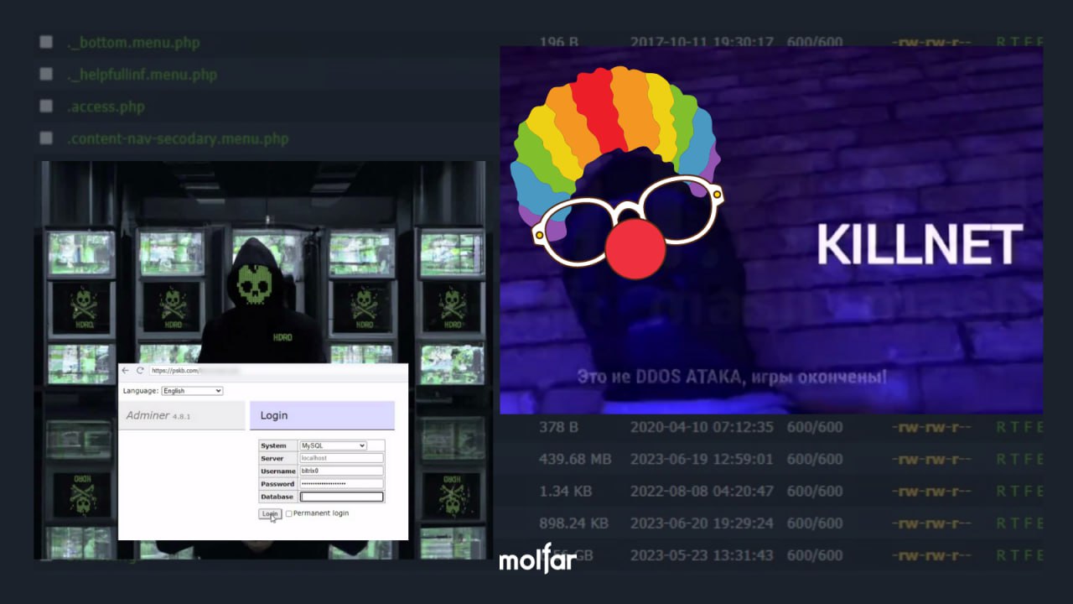1073x604 pixels.
Task: Click the molfar logo
Action: pyautogui.click(x=536, y=560)
